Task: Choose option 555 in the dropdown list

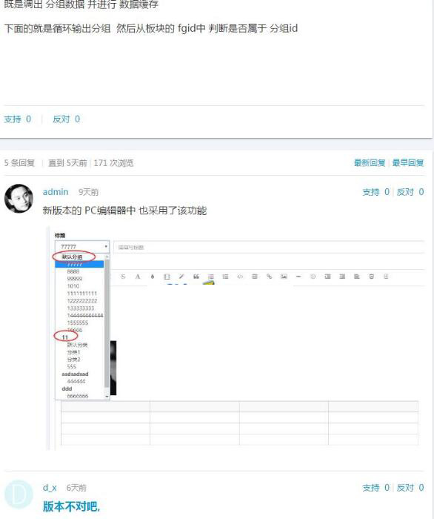Action: click(71, 367)
